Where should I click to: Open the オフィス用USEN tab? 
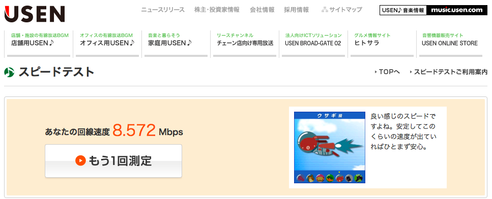click(x=107, y=44)
